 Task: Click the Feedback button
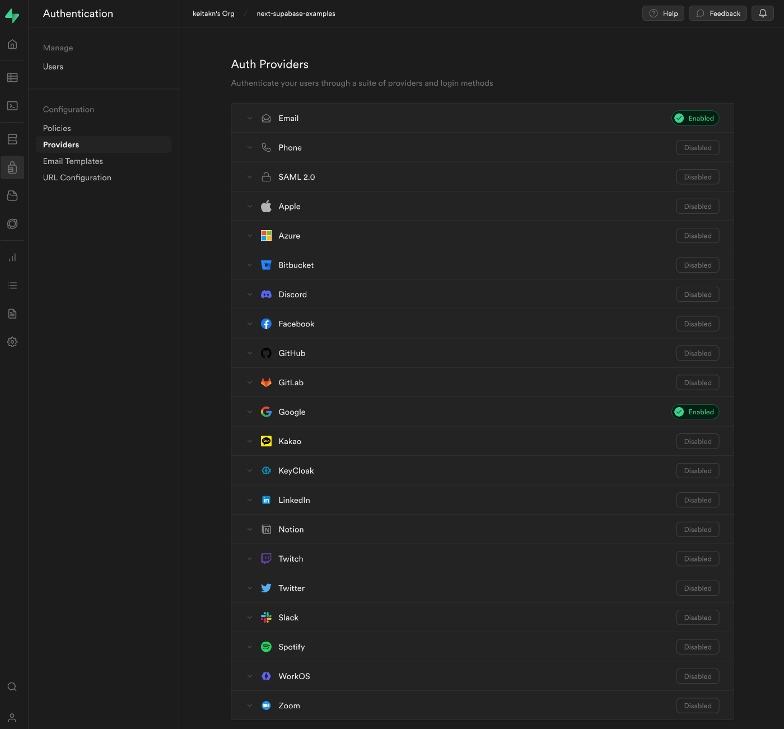click(x=718, y=13)
